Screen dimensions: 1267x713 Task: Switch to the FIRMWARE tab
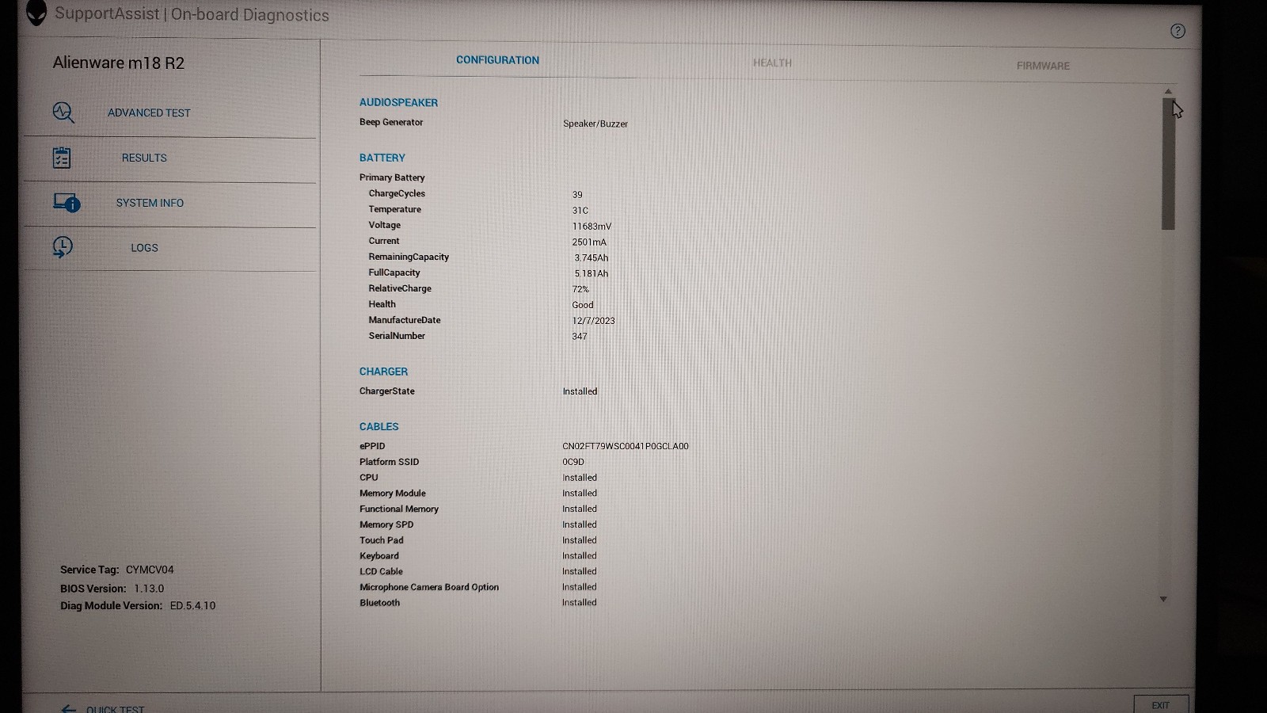(x=1043, y=66)
